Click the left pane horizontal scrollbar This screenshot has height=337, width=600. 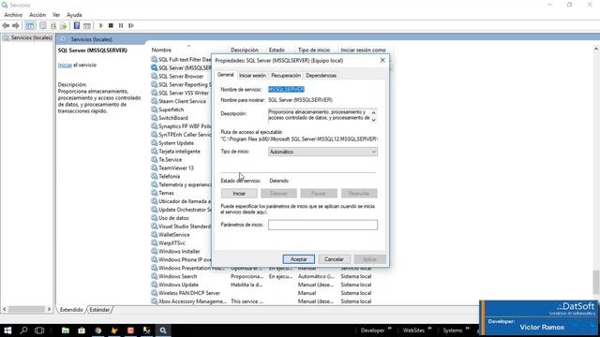tap(27, 309)
